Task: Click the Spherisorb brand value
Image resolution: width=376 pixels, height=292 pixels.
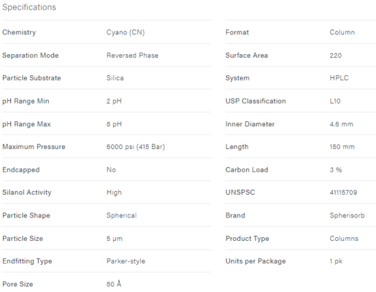Action: [347, 215]
